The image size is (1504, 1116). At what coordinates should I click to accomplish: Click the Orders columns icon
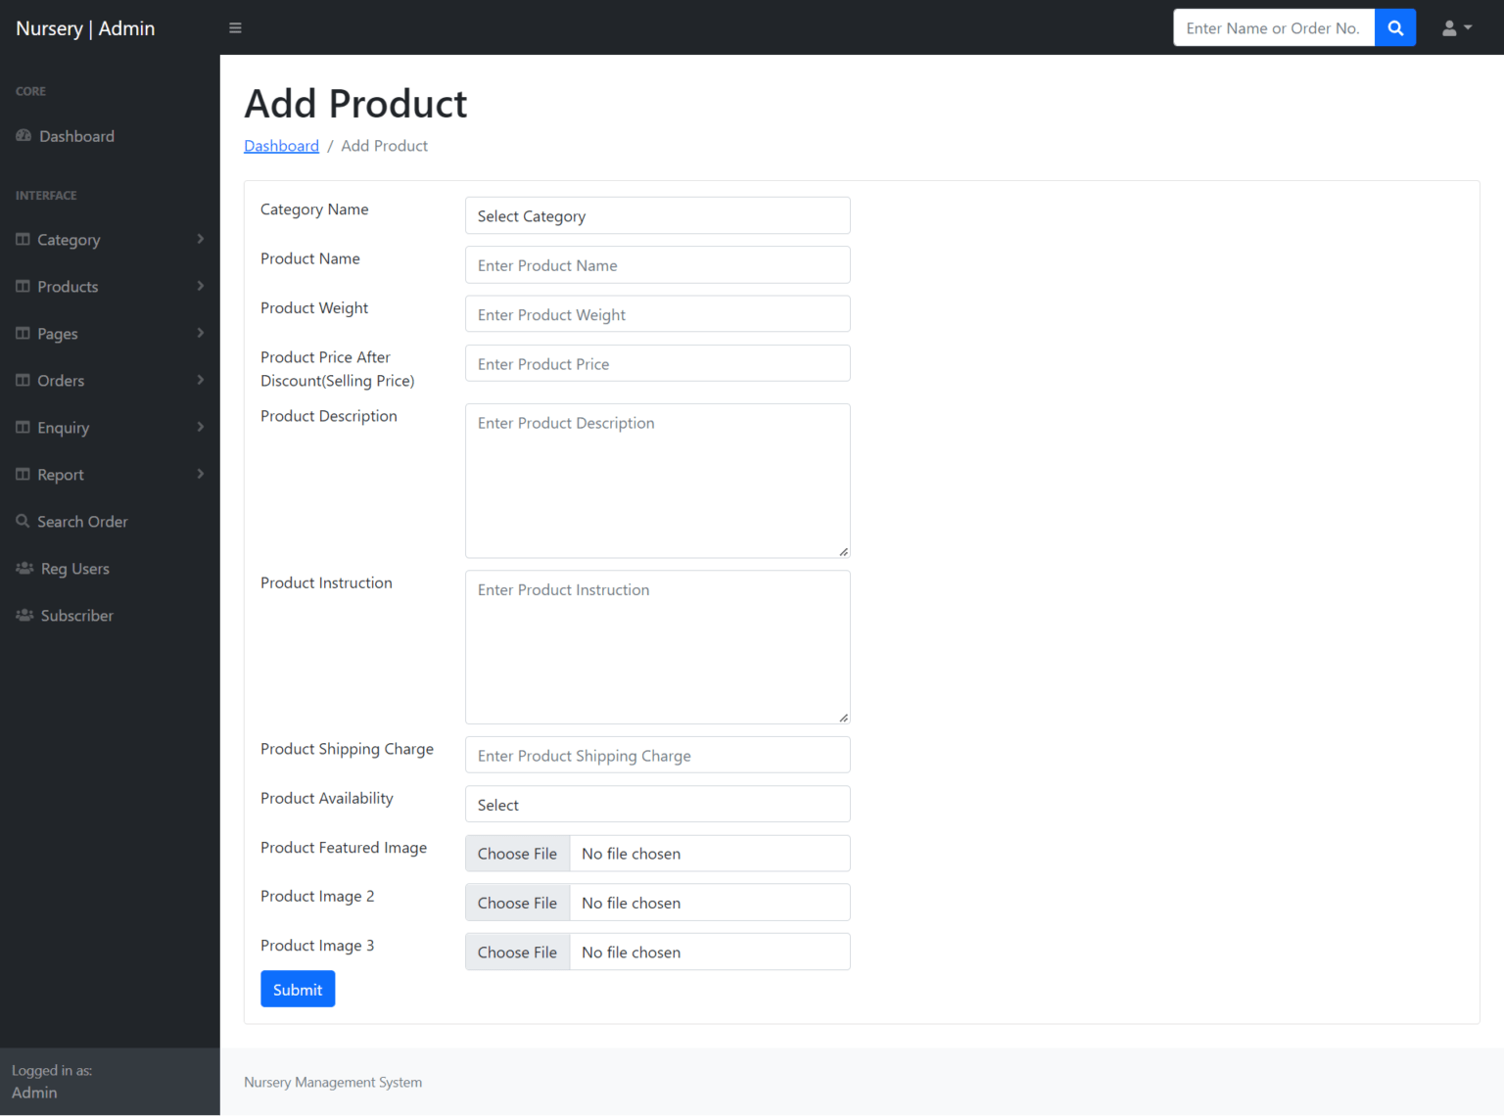click(x=23, y=381)
